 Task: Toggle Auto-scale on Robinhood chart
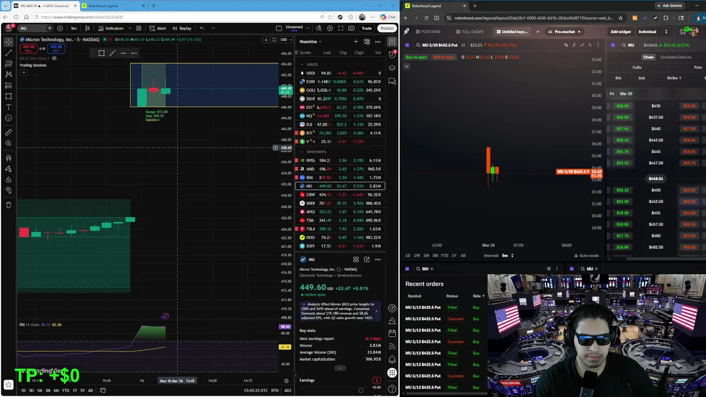586,256
